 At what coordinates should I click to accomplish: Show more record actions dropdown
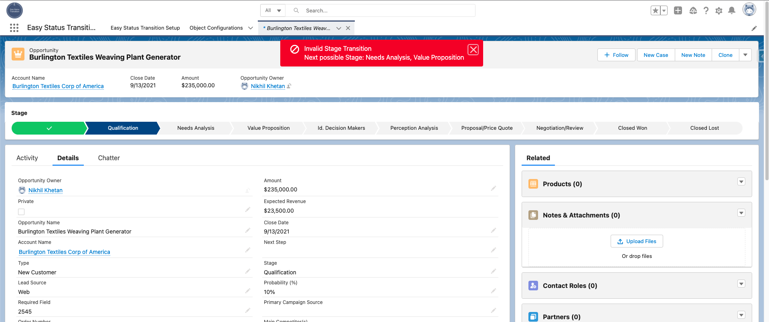click(745, 55)
